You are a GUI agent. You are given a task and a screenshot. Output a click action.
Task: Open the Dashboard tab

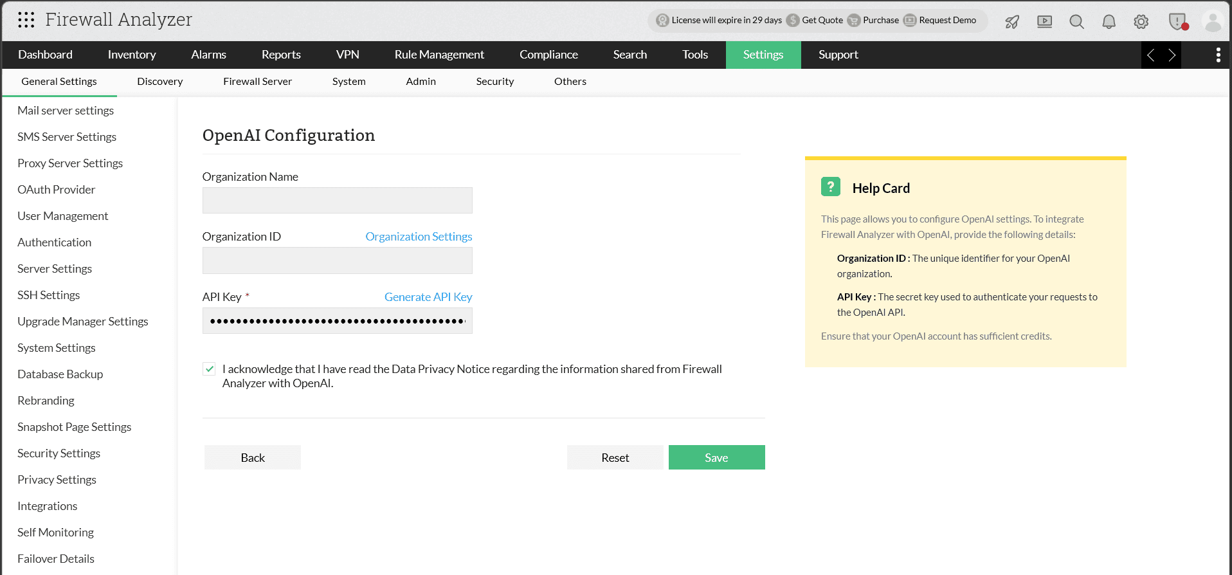click(45, 55)
